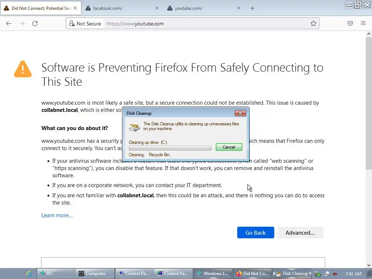The image size is (372, 279).
Task: Reload the current page
Action: pyautogui.click(x=35, y=24)
